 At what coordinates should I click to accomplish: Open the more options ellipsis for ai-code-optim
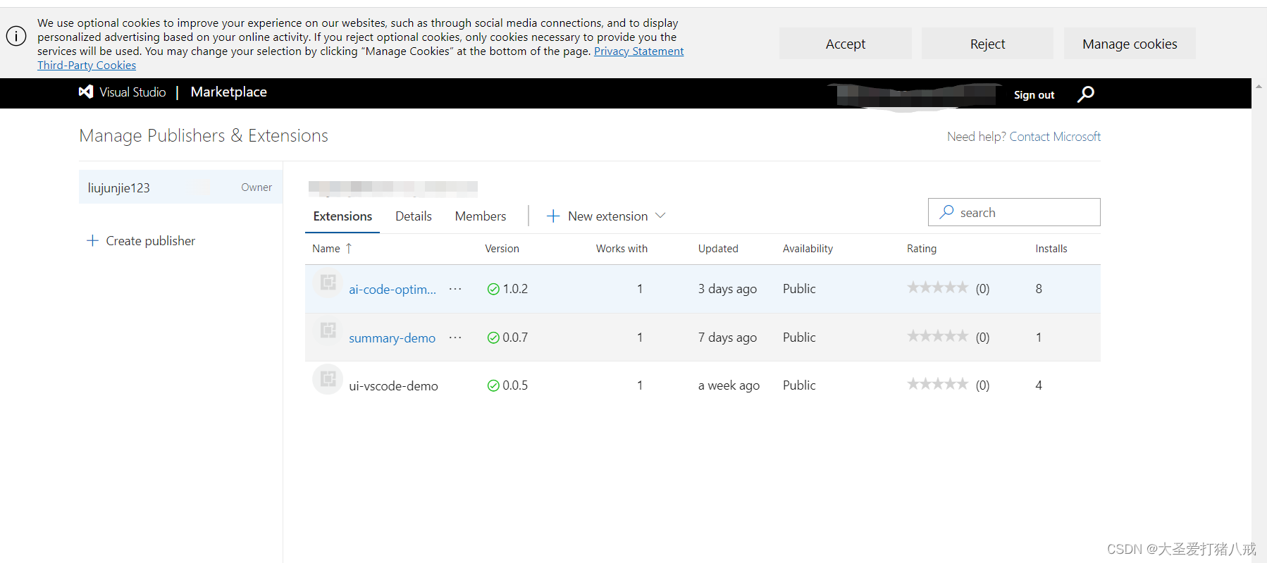[x=455, y=289]
